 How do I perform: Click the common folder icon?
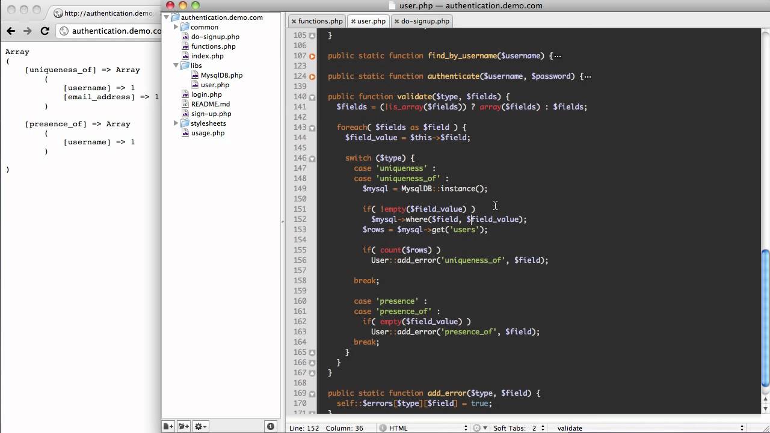pos(185,27)
